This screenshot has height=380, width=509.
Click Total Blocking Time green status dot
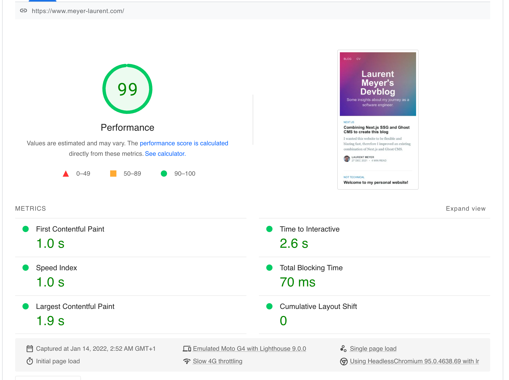(269, 268)
